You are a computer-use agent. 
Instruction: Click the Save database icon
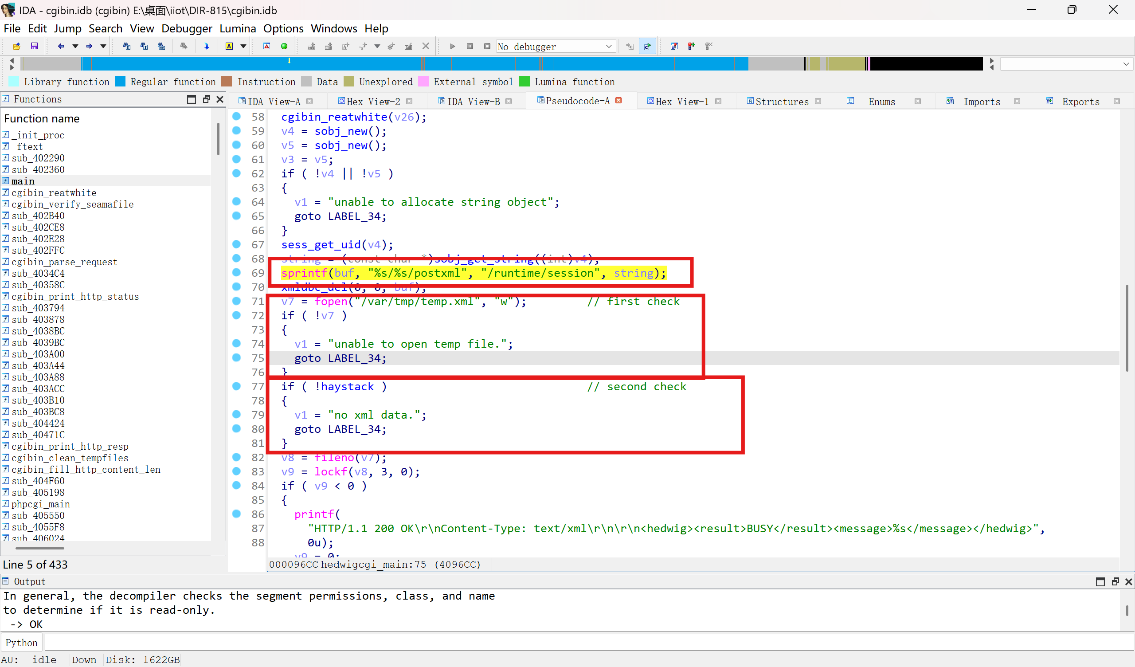click(x=34, y=46)
